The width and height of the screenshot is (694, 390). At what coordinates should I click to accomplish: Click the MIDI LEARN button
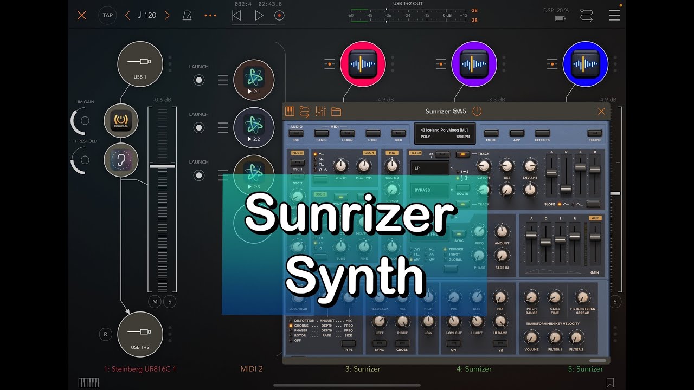pos(347,133)
